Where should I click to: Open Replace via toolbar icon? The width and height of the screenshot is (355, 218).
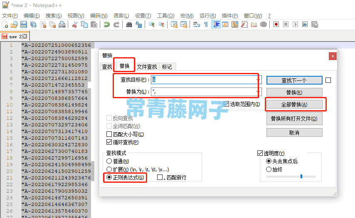(x=138, y=24)
